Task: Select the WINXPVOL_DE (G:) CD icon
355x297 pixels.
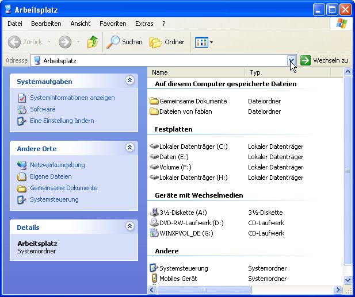Action: [154, 233]
